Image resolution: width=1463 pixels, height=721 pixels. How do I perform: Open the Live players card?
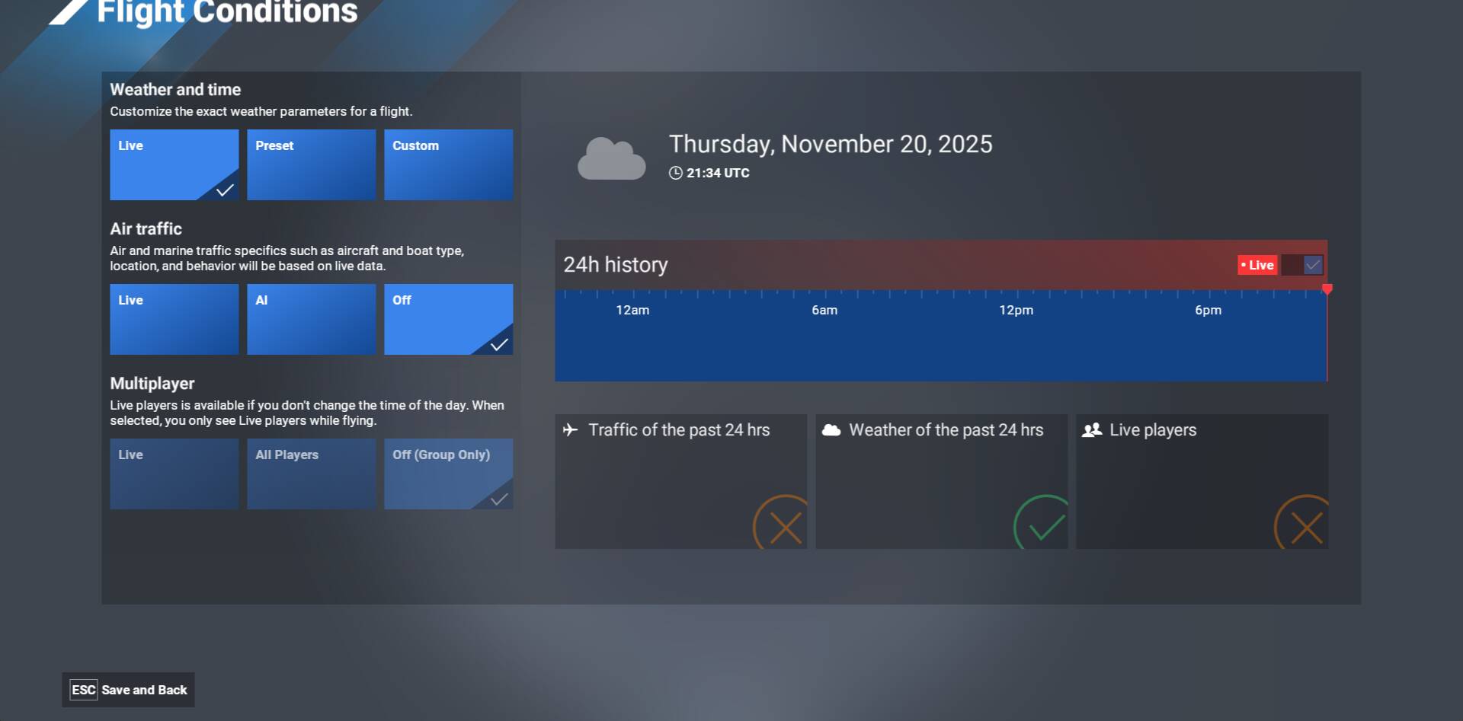pyautogui.click(x=1202, y=481)
